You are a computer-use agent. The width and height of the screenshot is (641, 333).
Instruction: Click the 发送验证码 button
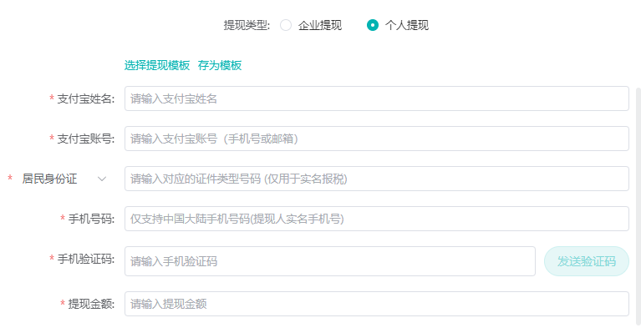[586, 261]
